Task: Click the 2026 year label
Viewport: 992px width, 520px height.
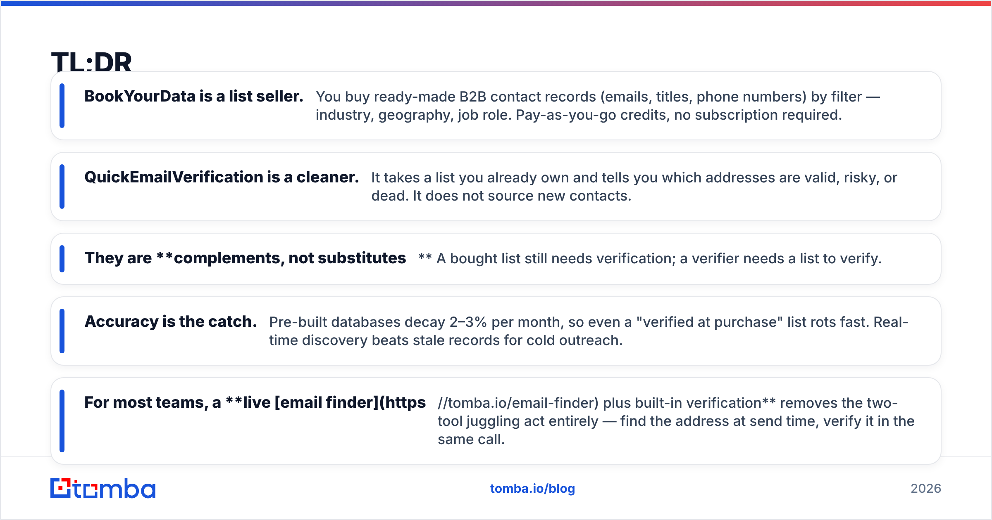Action: click(926, 489)
